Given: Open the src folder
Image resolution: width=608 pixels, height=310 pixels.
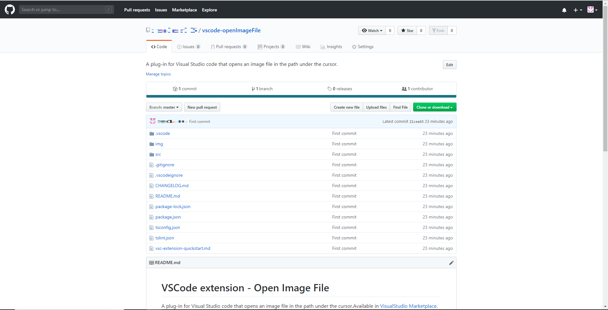Looking at the screenshot, I should coord(158,154).
